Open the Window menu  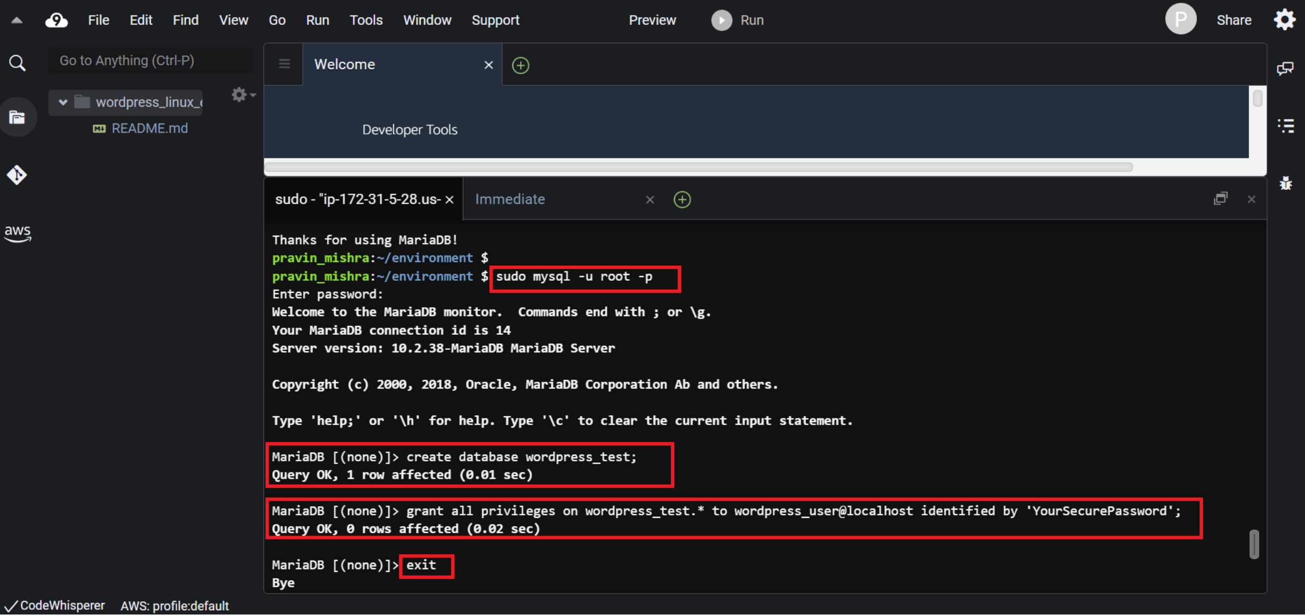click(x=427, y=20)
